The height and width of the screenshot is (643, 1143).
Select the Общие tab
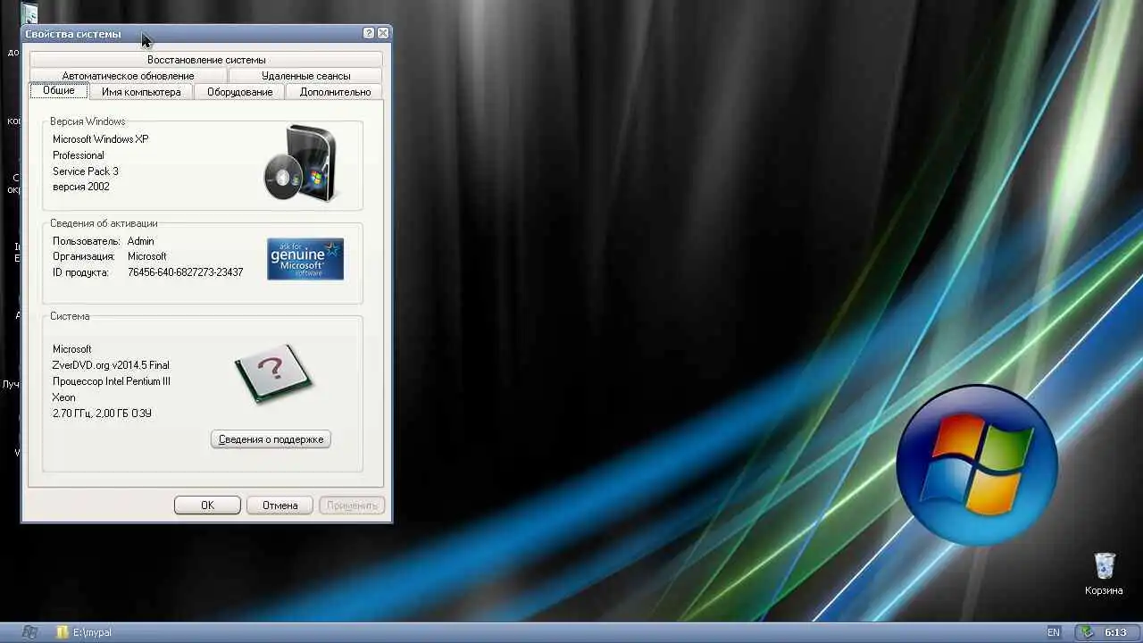click(59, 91)
